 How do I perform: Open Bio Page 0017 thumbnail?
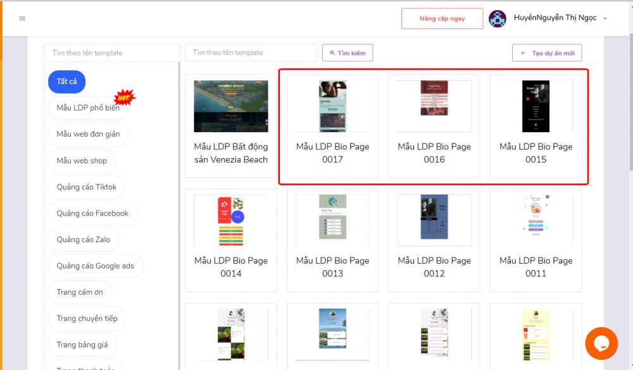(333, 106)
